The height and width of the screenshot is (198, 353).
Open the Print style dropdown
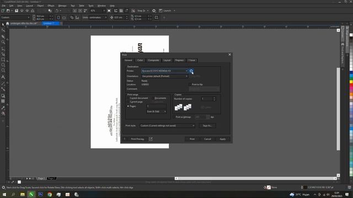click(x=167, y=126)
